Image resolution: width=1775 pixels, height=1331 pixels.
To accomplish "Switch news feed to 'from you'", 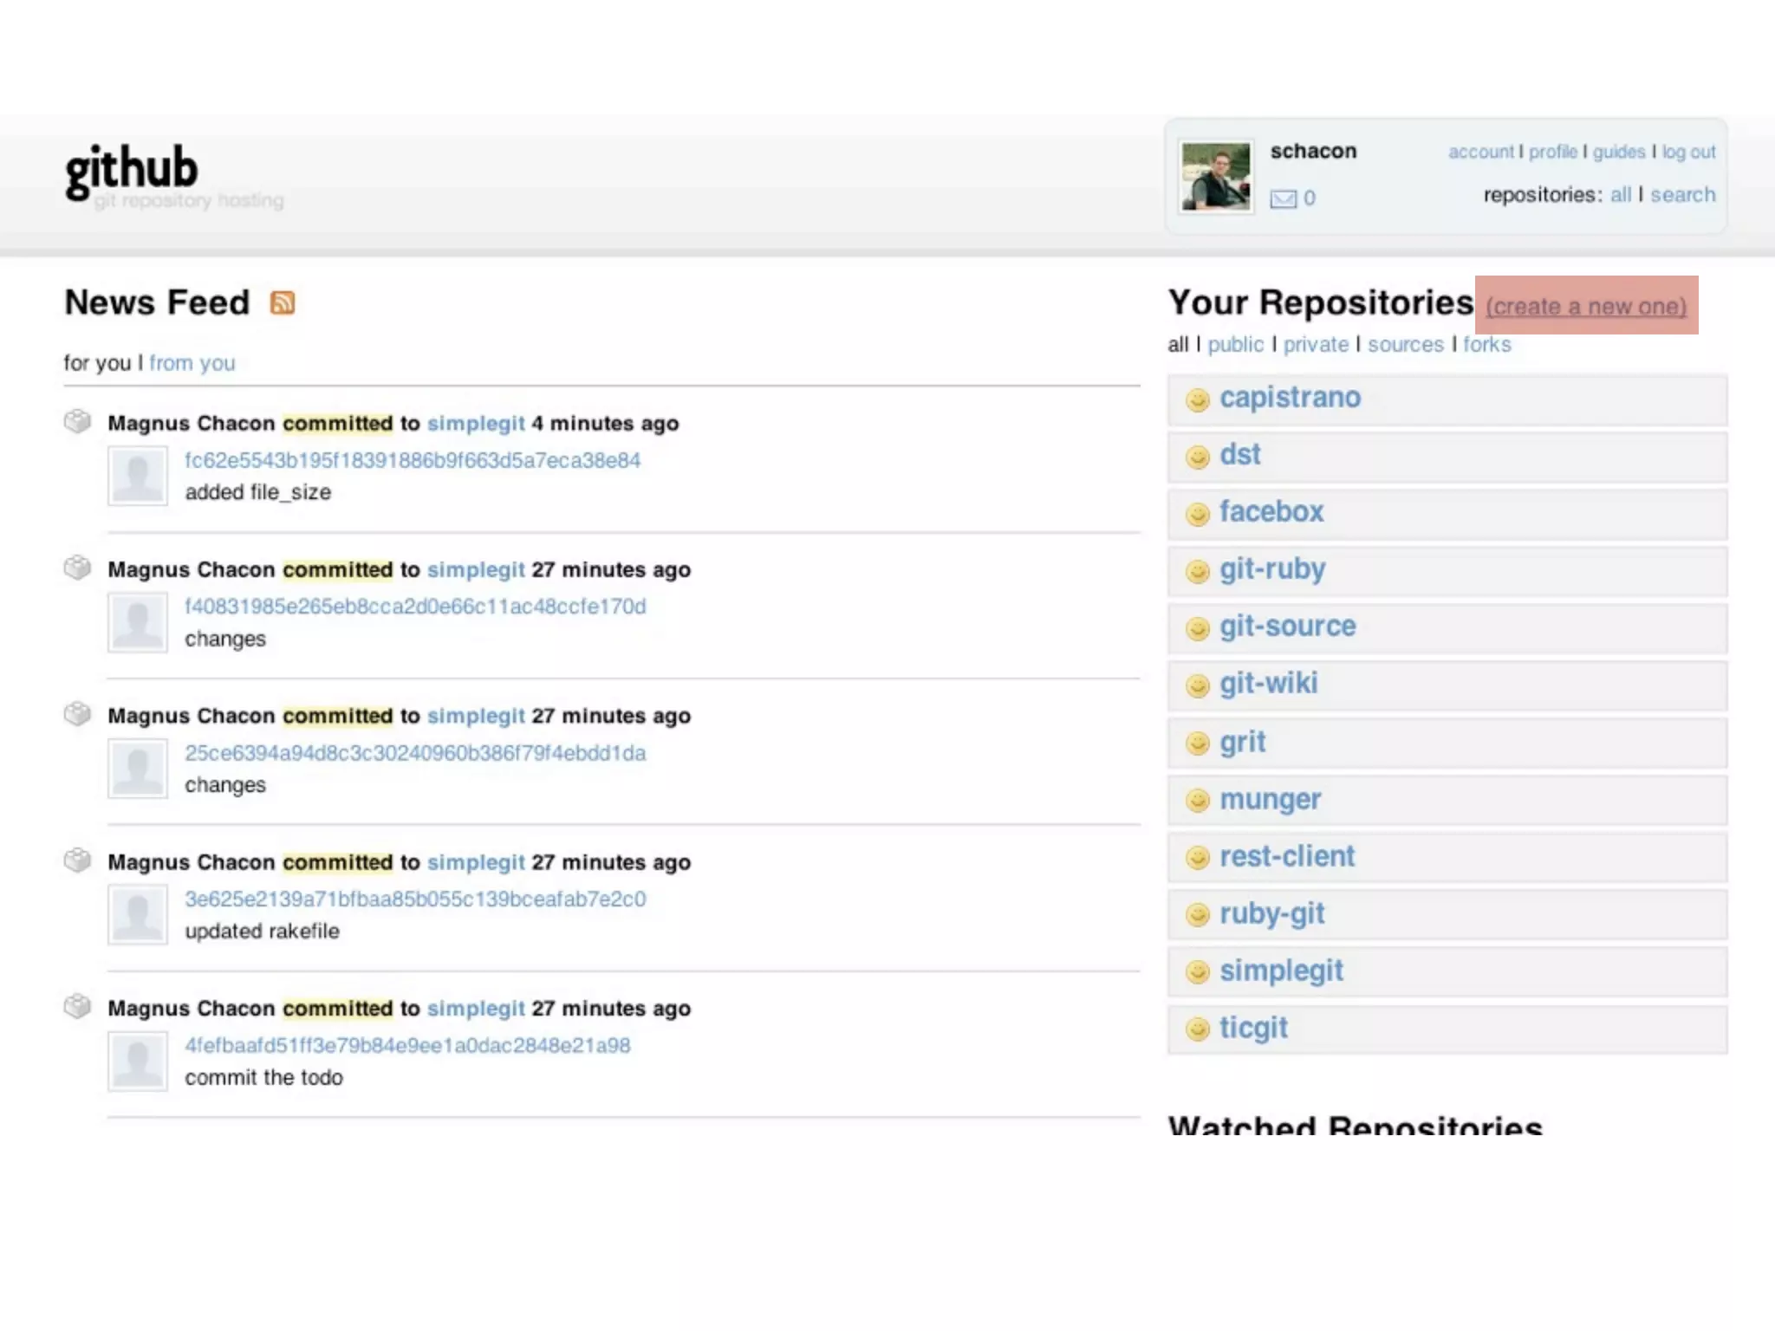I will (x=192, y=363).
